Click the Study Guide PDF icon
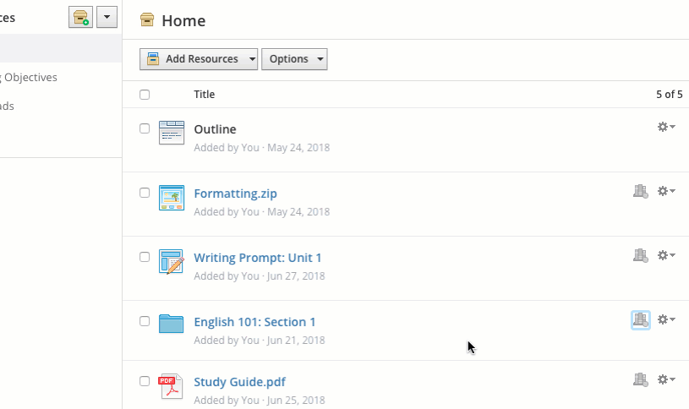Viewport: 689px width, 409px height. (x=172, y=386)
